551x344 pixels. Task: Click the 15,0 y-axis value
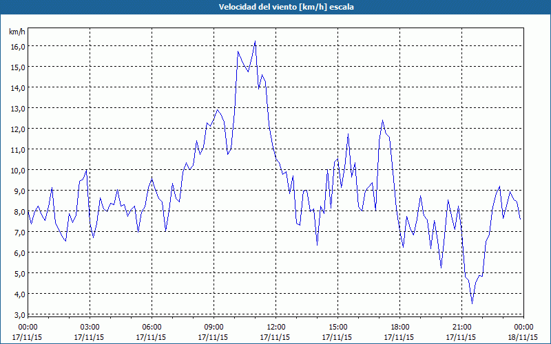[19, 67]
